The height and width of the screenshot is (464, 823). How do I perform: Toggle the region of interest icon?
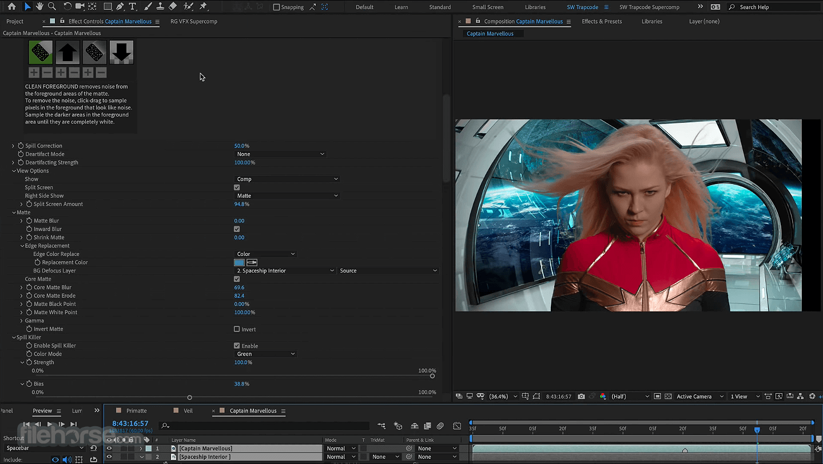click(658, 396)
